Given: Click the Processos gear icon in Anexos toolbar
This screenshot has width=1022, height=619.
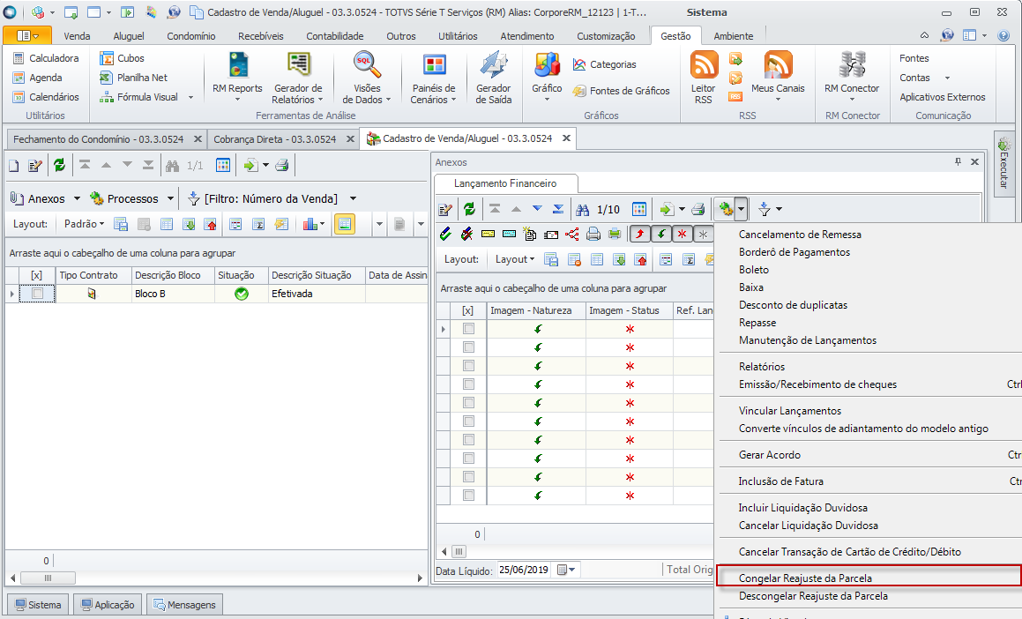Looking at the screenshot, I should pyautogui.click(x=726, y=209).
